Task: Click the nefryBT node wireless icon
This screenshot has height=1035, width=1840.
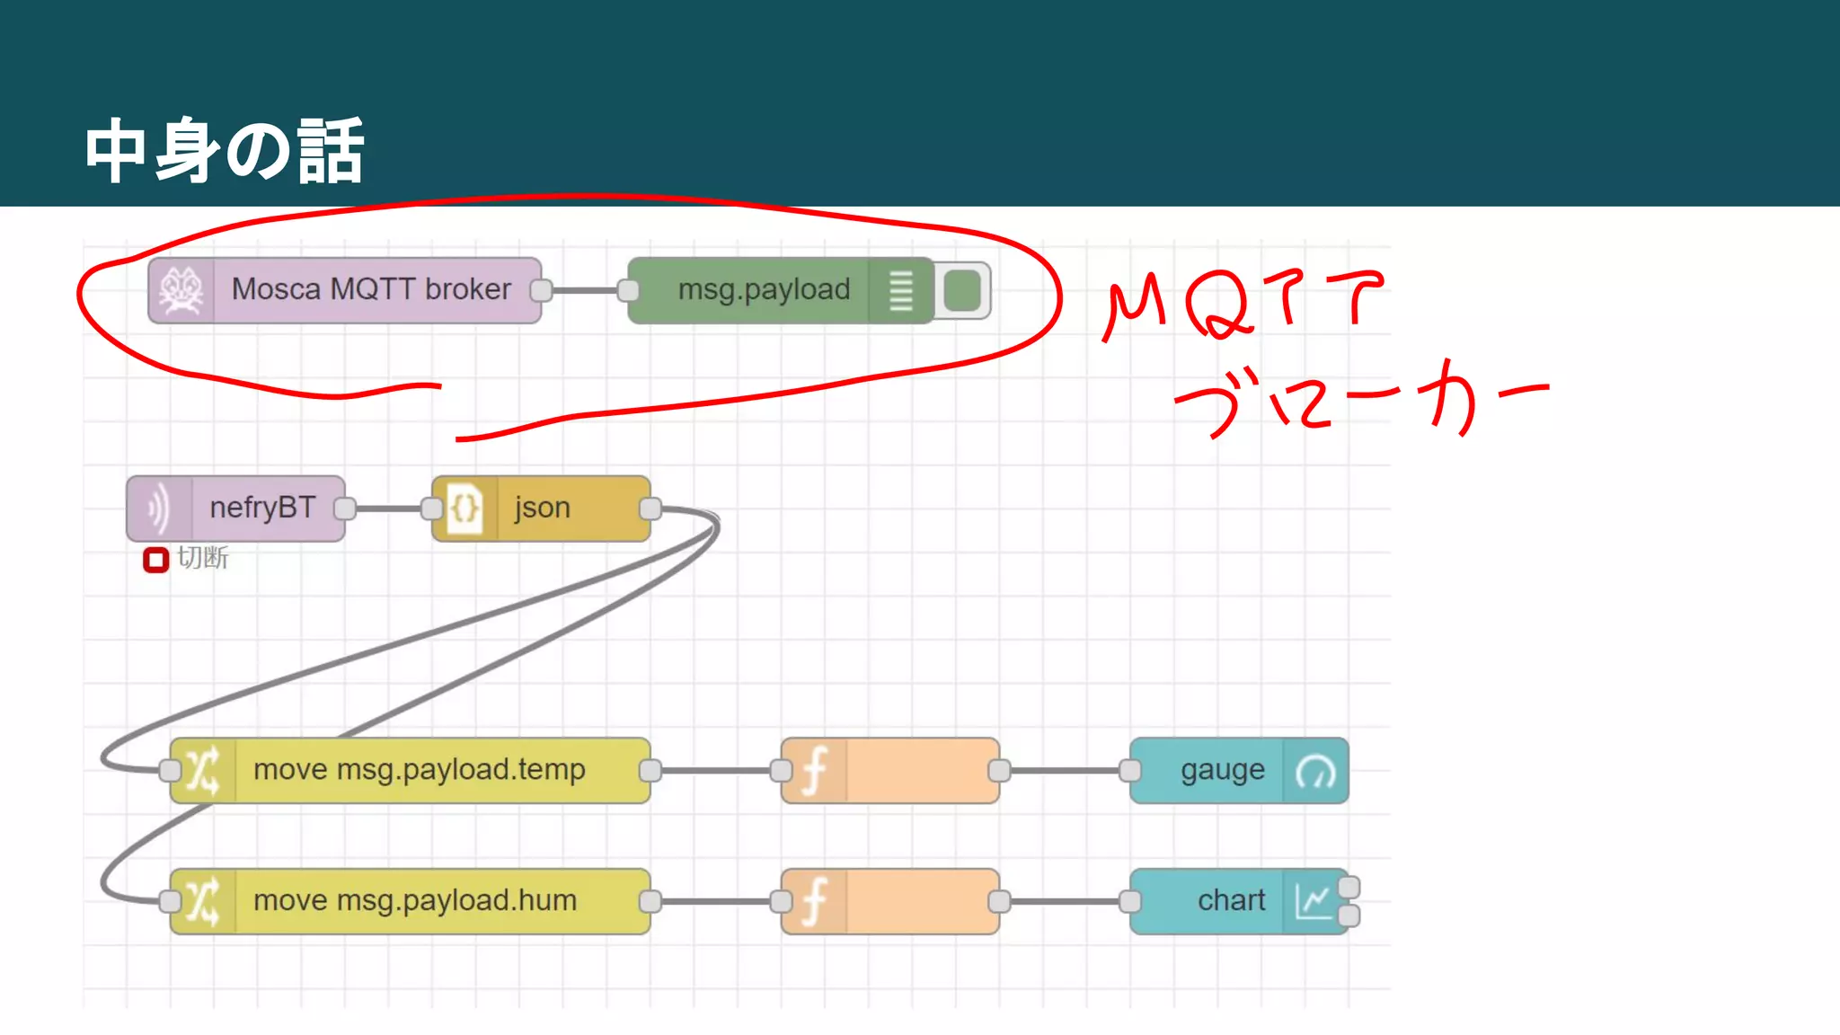Action: (158, 509)
